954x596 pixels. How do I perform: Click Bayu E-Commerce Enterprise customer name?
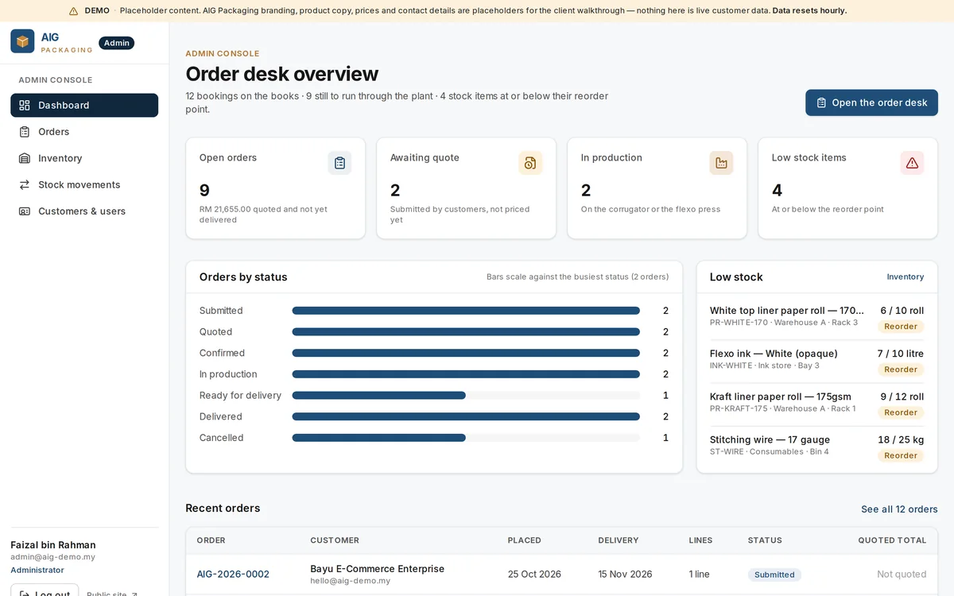point(378,569)
